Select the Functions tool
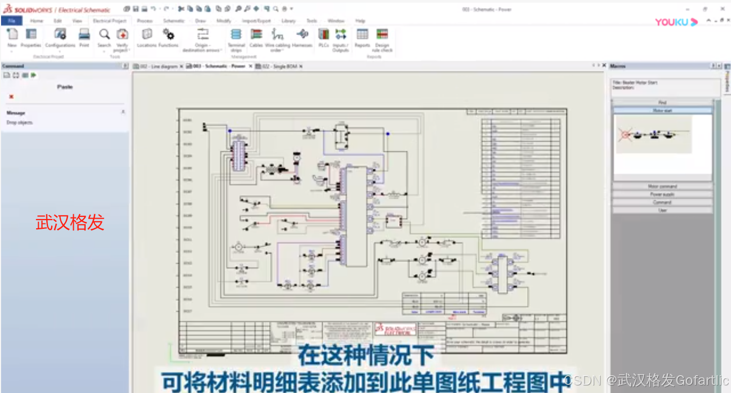731x393 pixels. [x=167, y=33]
